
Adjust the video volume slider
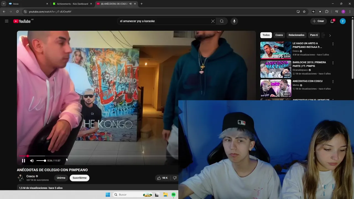41,161
